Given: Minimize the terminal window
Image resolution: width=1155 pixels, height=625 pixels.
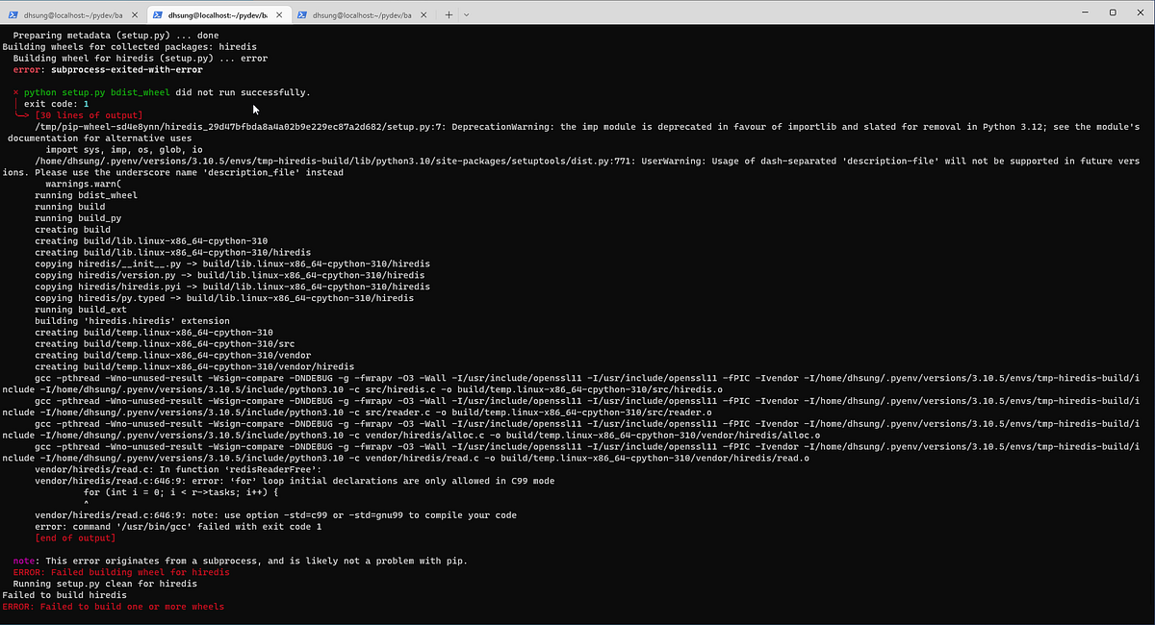Looking at the screenshot, I should (x=1085, y=11).
